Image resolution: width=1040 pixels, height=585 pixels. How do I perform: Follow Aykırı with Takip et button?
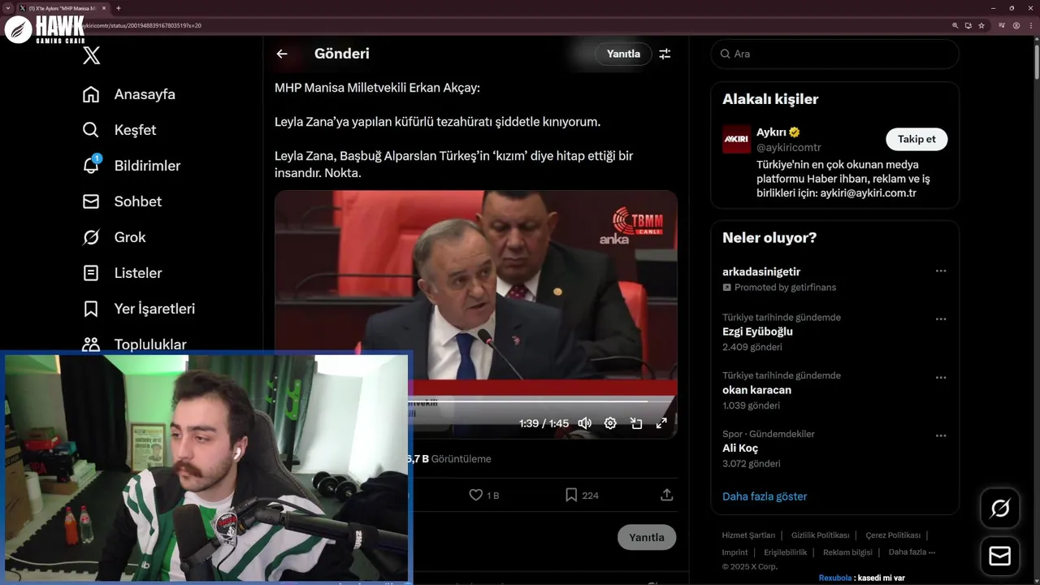click(x=916, y=139)
